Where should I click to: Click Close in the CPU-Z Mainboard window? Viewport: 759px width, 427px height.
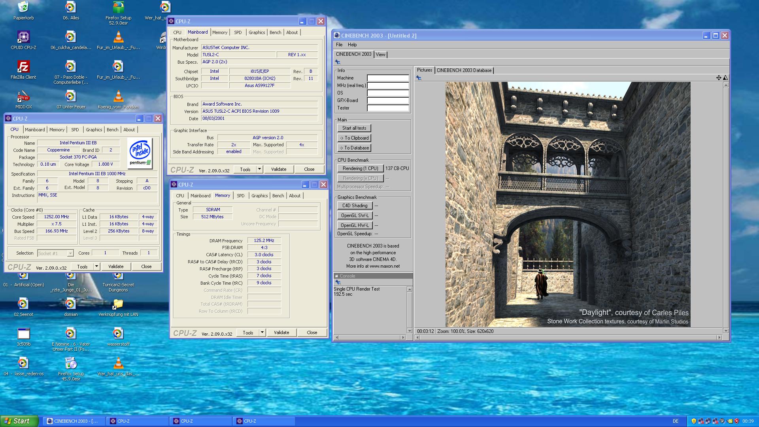[309, 169]
